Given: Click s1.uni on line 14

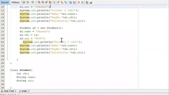Looking at the screenshot, I should pyautogui.click(x=77, y=21).
